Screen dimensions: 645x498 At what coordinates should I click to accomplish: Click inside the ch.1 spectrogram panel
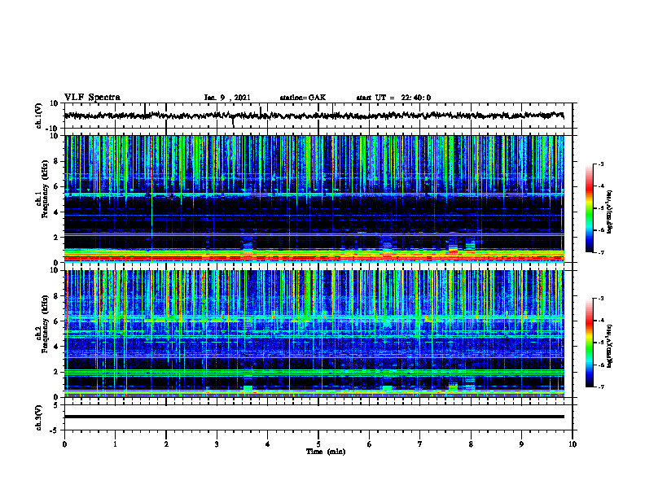click(314, 199)
